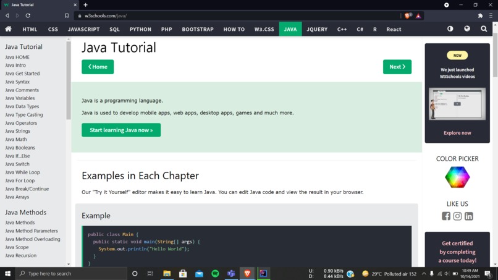
Task: Open the hexagon color picker
Action: (457, 177)
